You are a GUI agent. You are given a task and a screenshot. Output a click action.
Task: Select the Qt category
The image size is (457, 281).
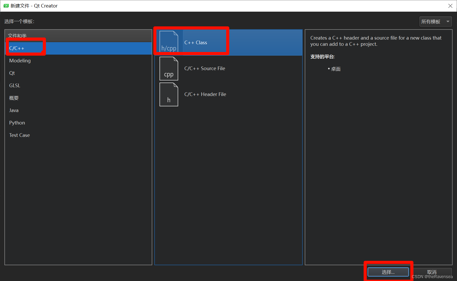[x=78, y=73]
